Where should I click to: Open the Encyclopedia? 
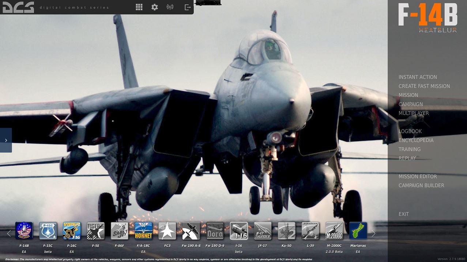[x=416, y=140]
